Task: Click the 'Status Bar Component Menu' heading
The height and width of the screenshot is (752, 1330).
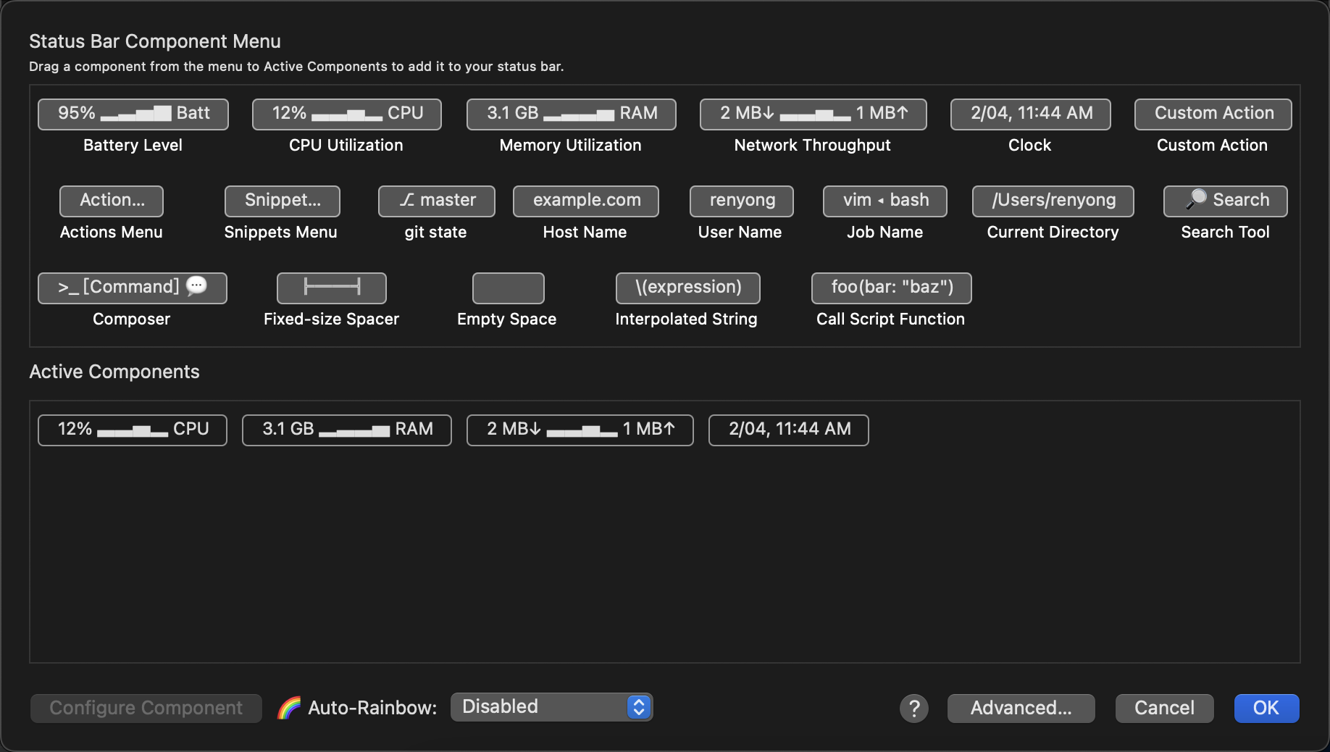Action: [155, 41]
